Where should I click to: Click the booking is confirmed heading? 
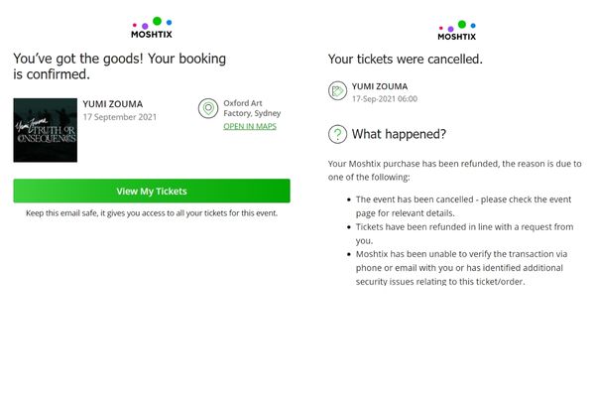(120, 66)
